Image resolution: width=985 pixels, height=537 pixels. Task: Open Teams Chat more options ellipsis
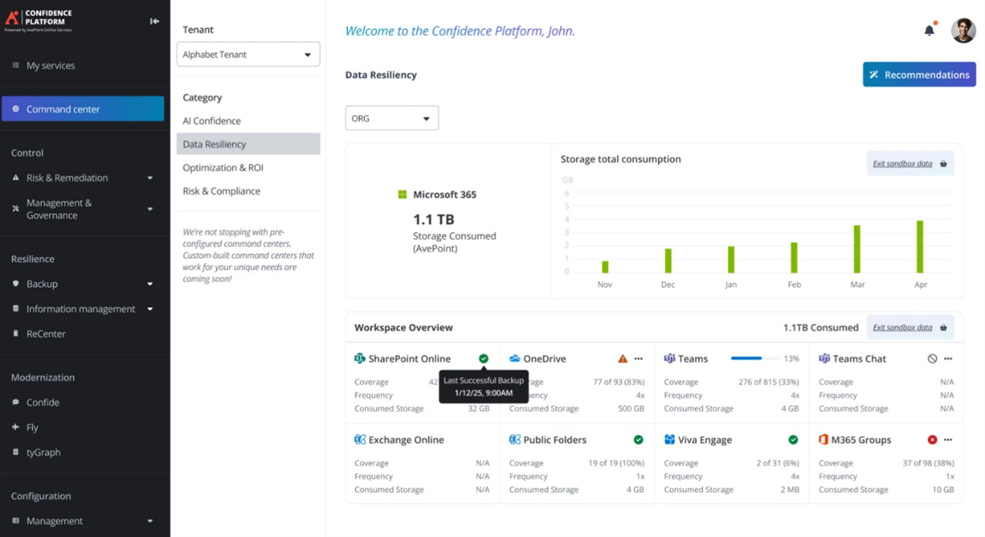[x=948, y=359]
